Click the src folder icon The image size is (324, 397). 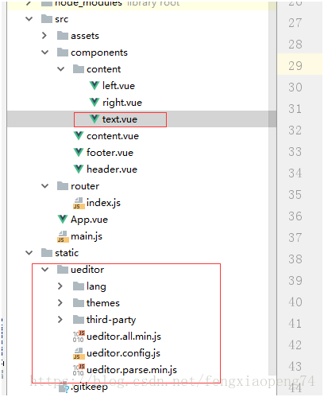[x=47, y=19]
